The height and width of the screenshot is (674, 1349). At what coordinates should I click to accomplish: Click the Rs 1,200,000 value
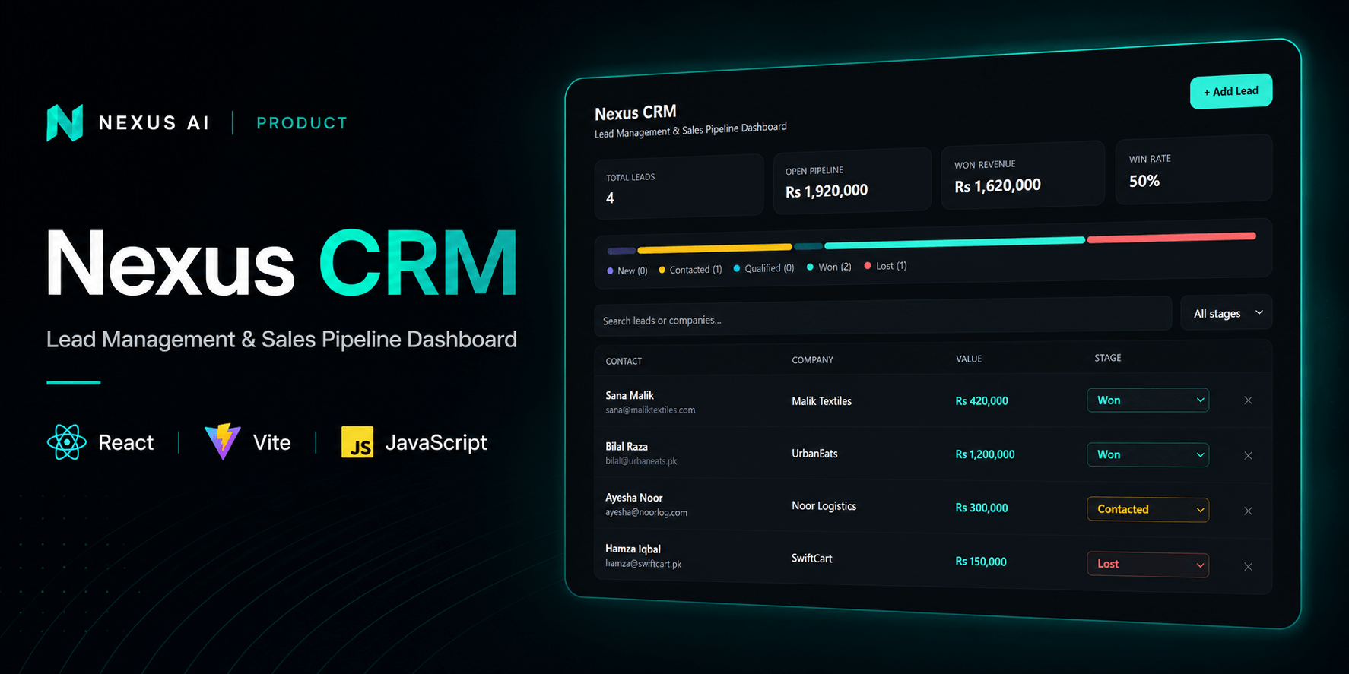tap(985, 454)
